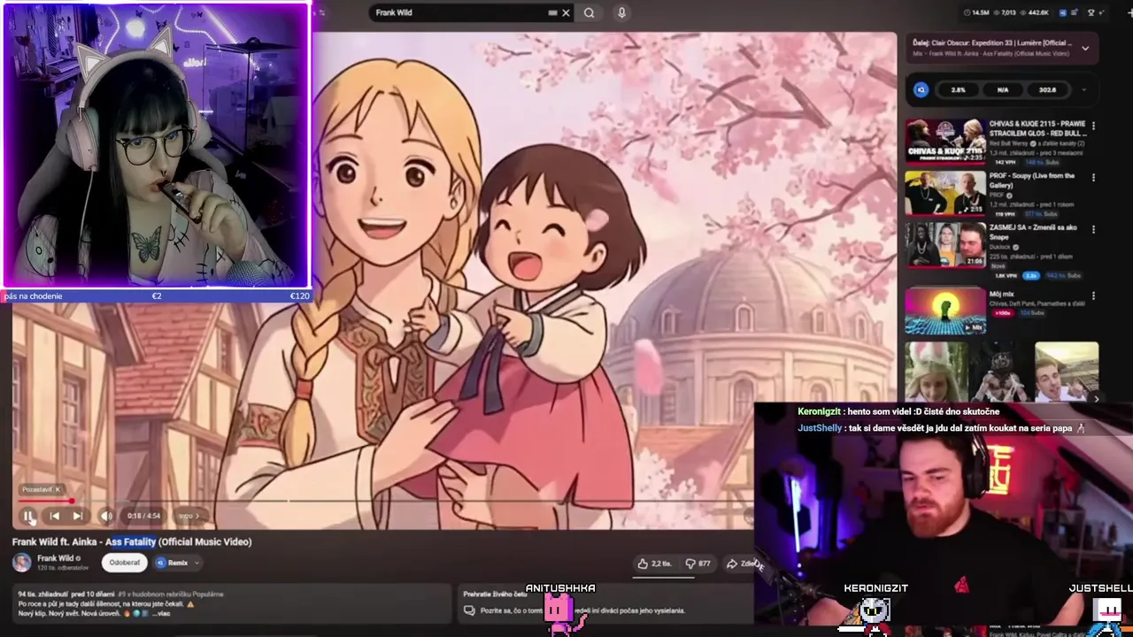Share the video with Zdieľať button
This screenshot has height=637, width=1133.
coord(740,563)
